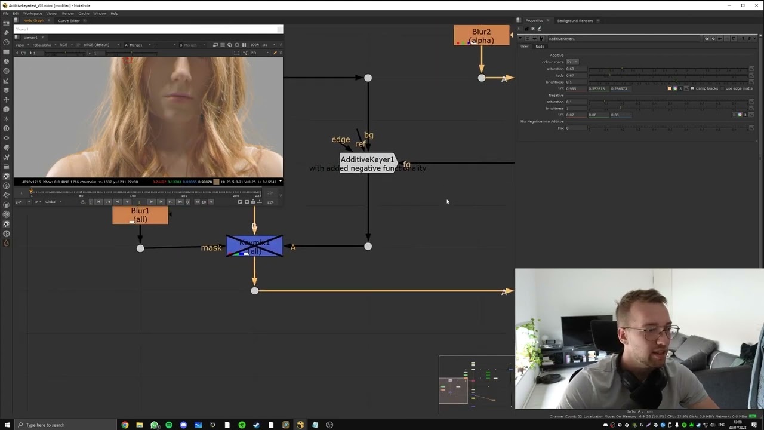Open the RGB display dropdown
The height and width of the screenshot is (430, 764).
tap(66, 45)
